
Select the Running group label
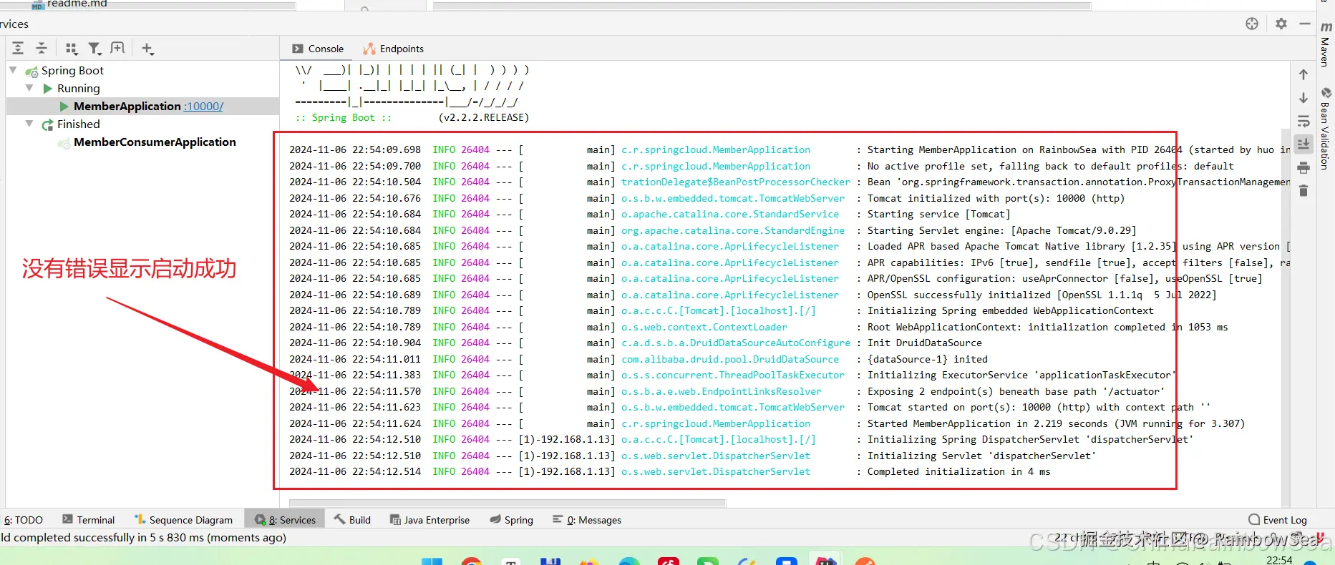[79, 88]
